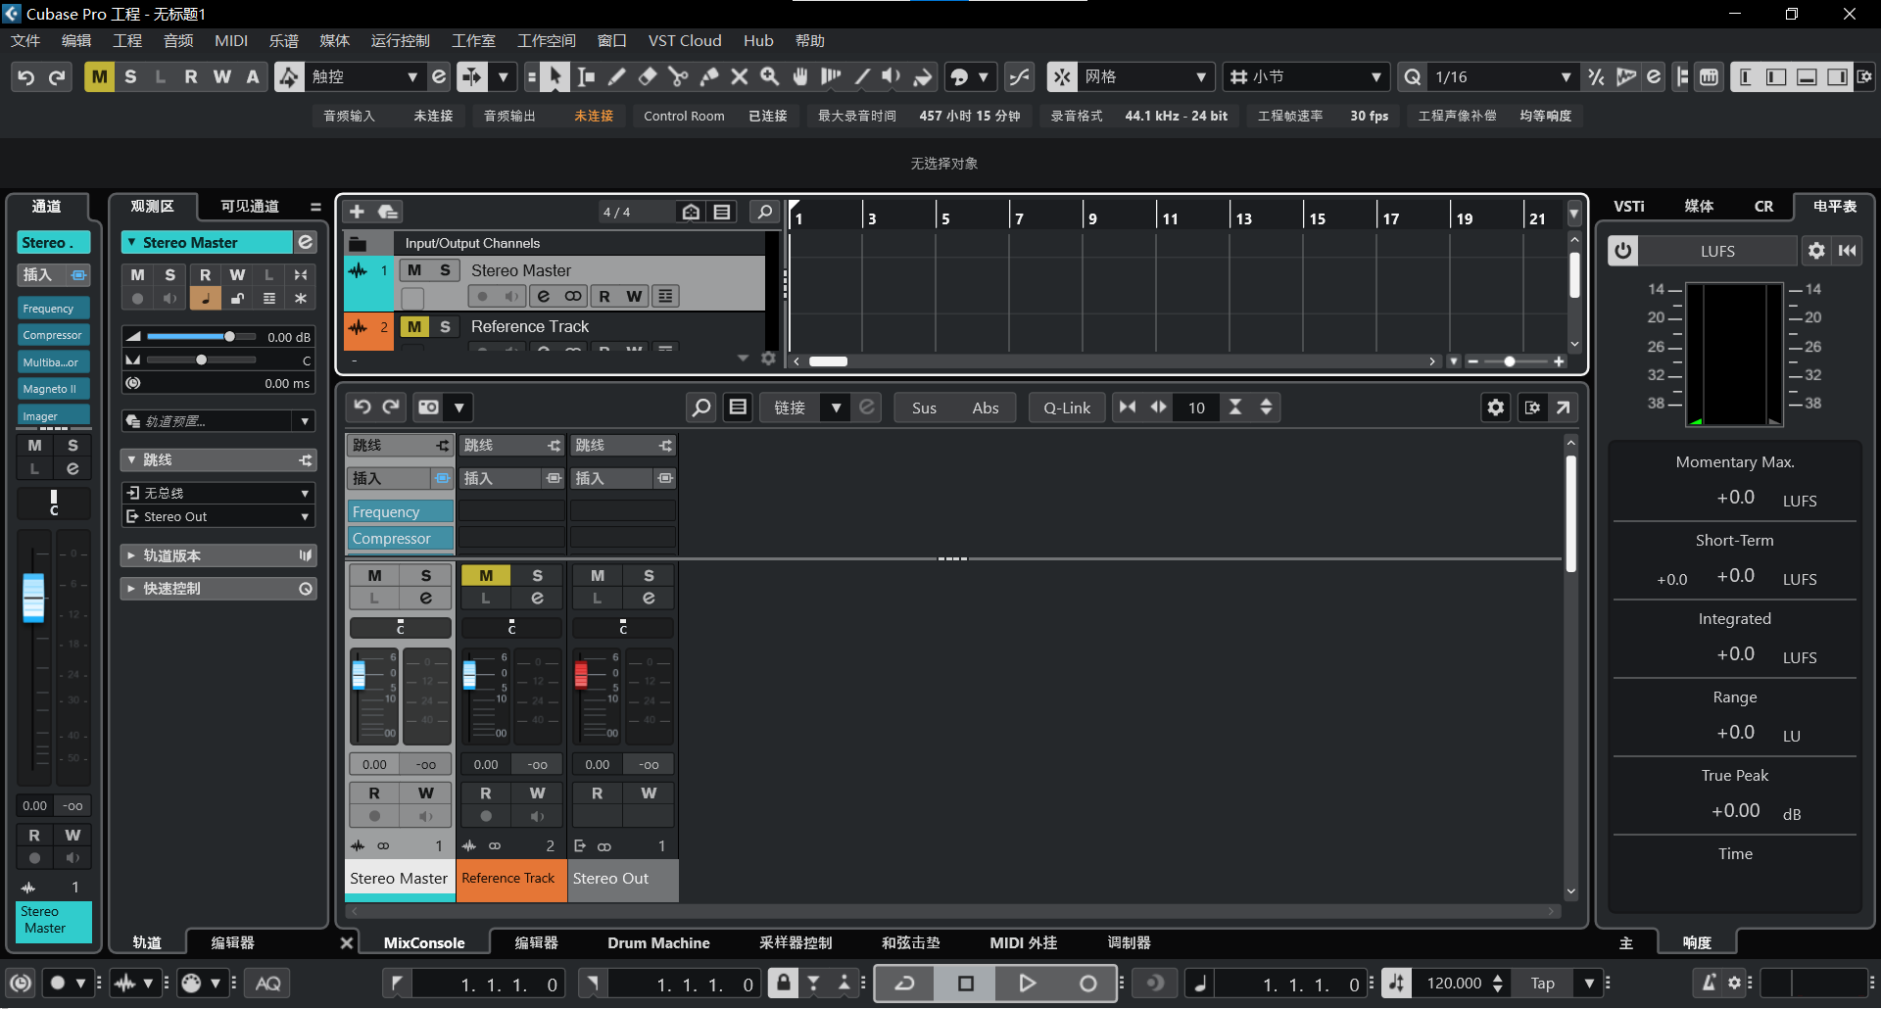The width and height of the screenshot is (1881, 1009).
Task: Start playback with transport Play button
Action: pyautogui.click(x=1027, y=984)
